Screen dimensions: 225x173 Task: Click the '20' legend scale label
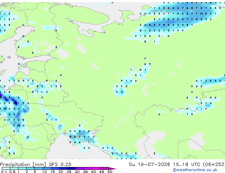(61, 172)
